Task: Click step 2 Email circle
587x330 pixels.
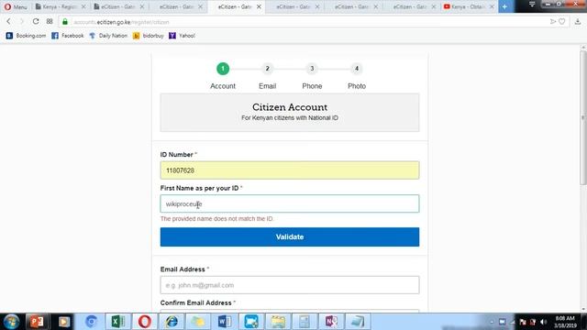Action: click(267, 69)
